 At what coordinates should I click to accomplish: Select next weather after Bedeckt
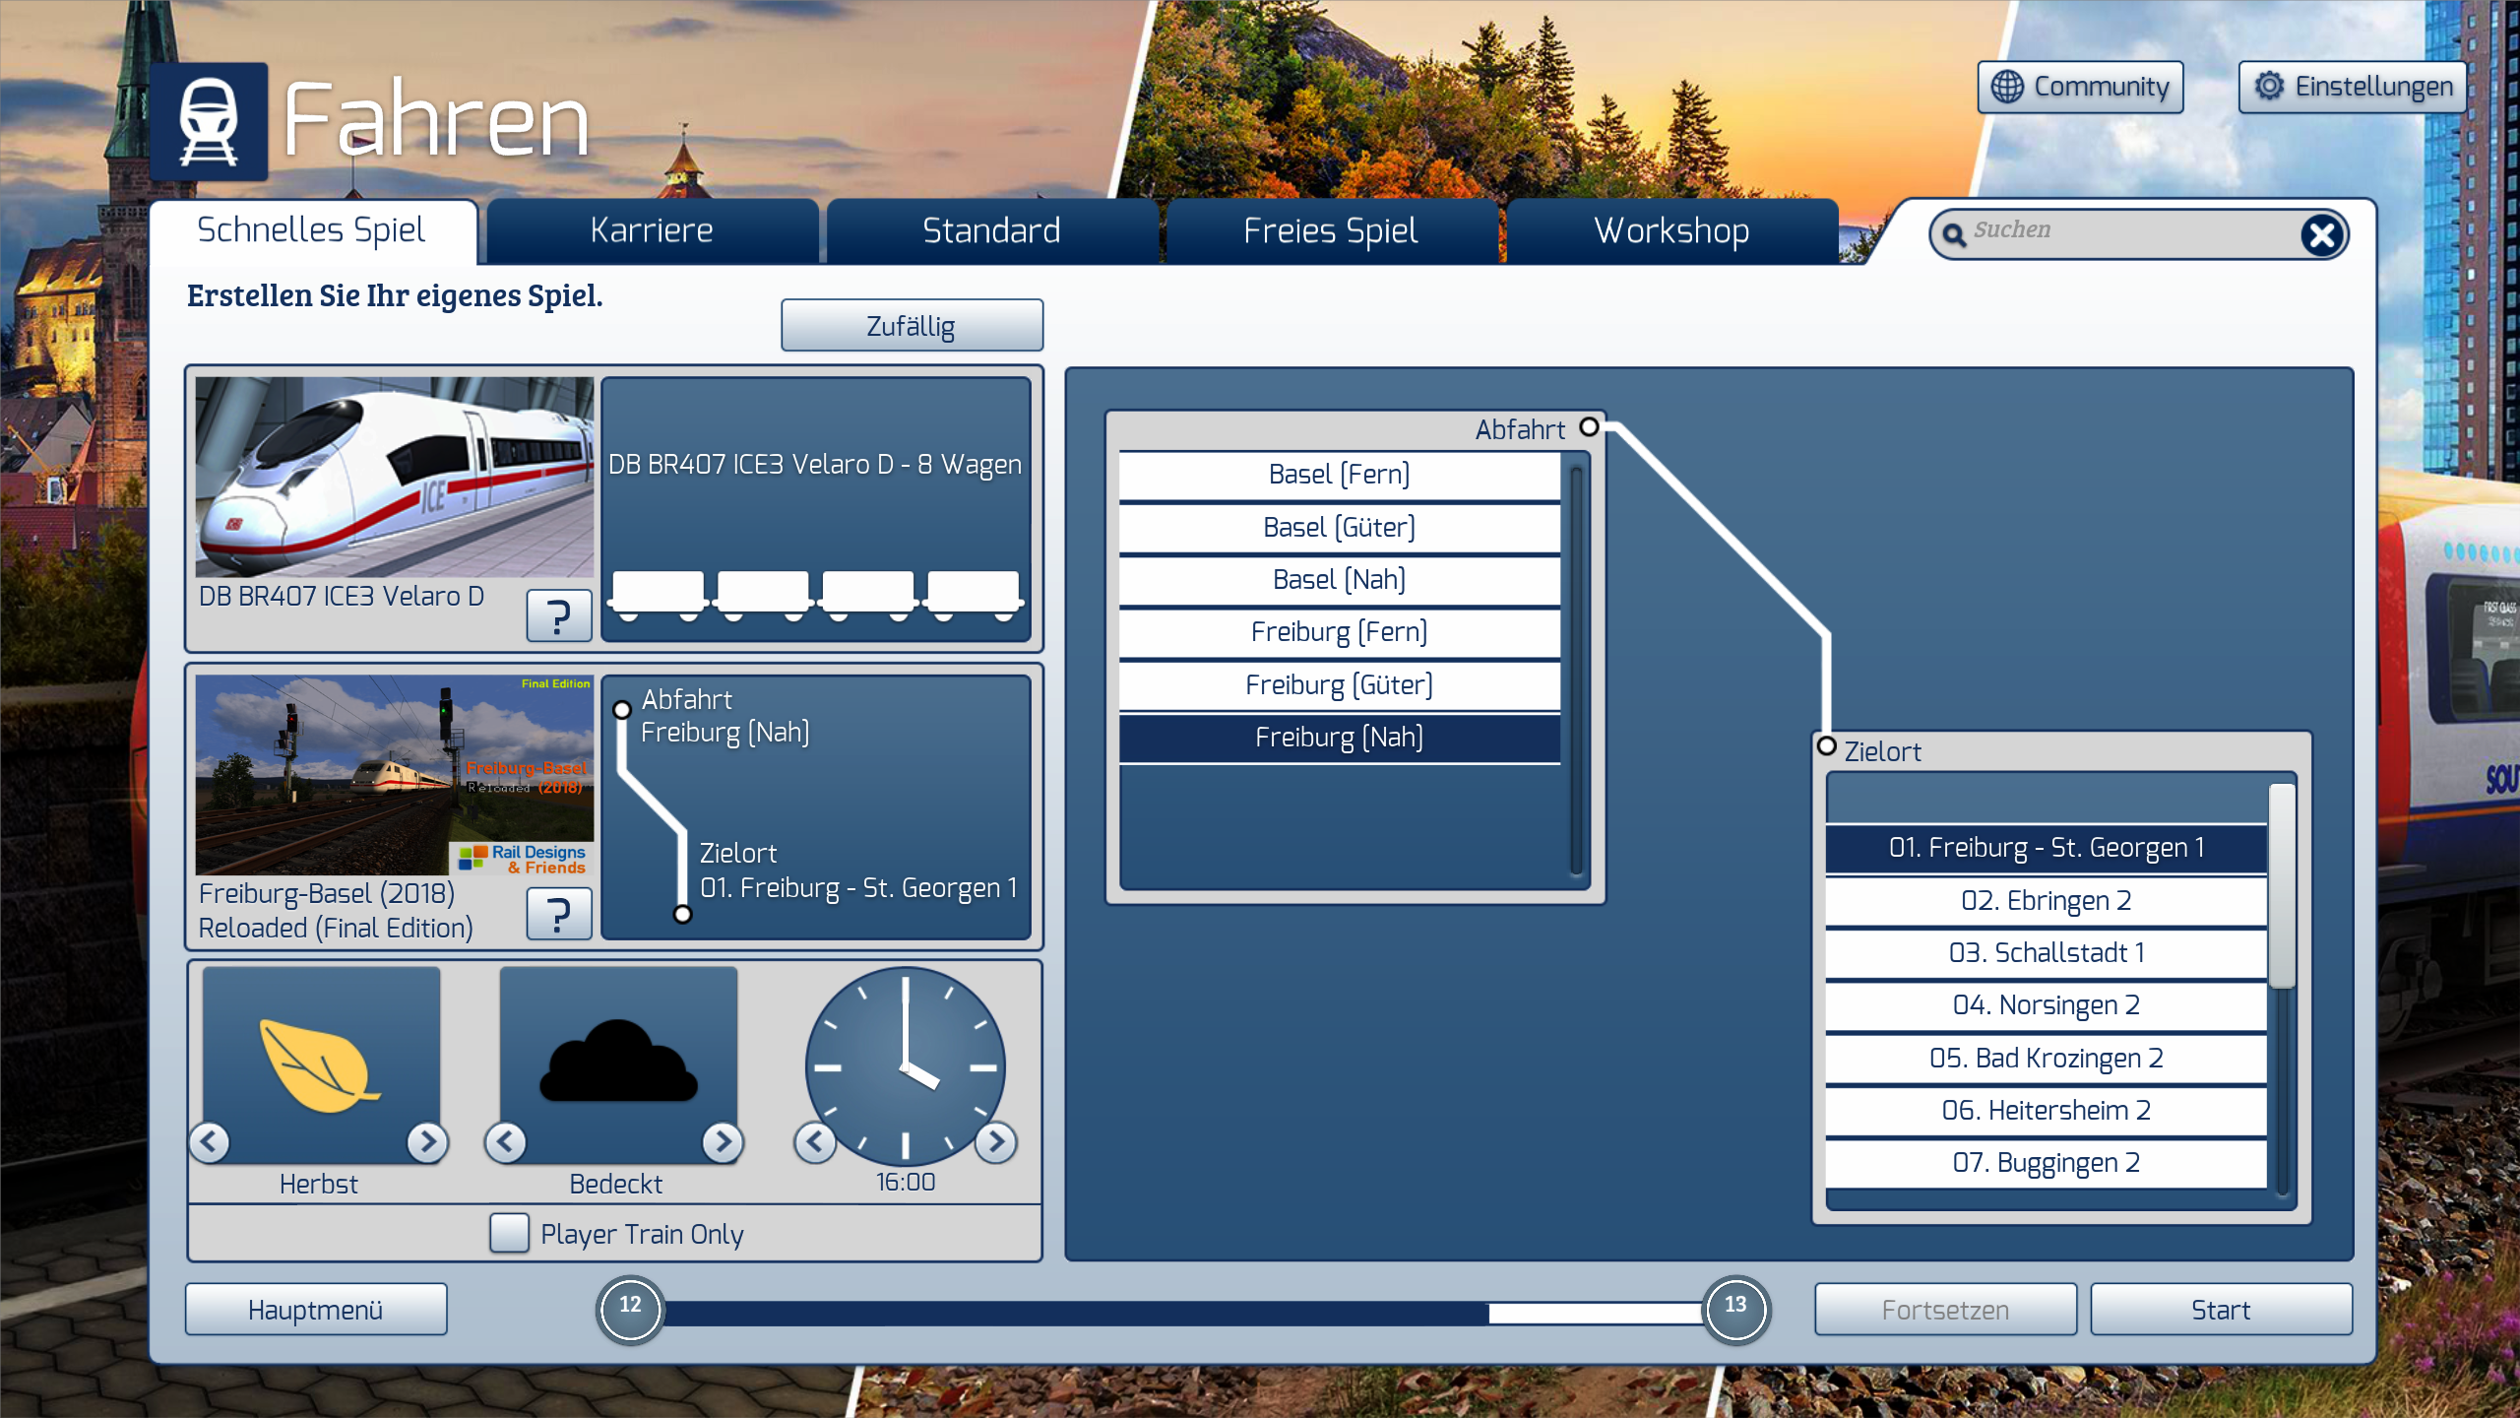pyautogui.click(x=723, y=1142)
